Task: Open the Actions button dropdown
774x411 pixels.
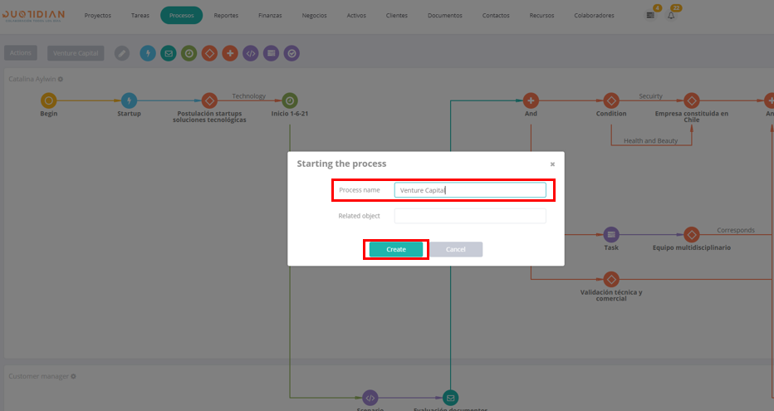Action: pos(21,53)
